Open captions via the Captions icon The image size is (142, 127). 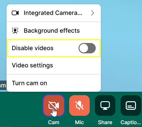131,105
